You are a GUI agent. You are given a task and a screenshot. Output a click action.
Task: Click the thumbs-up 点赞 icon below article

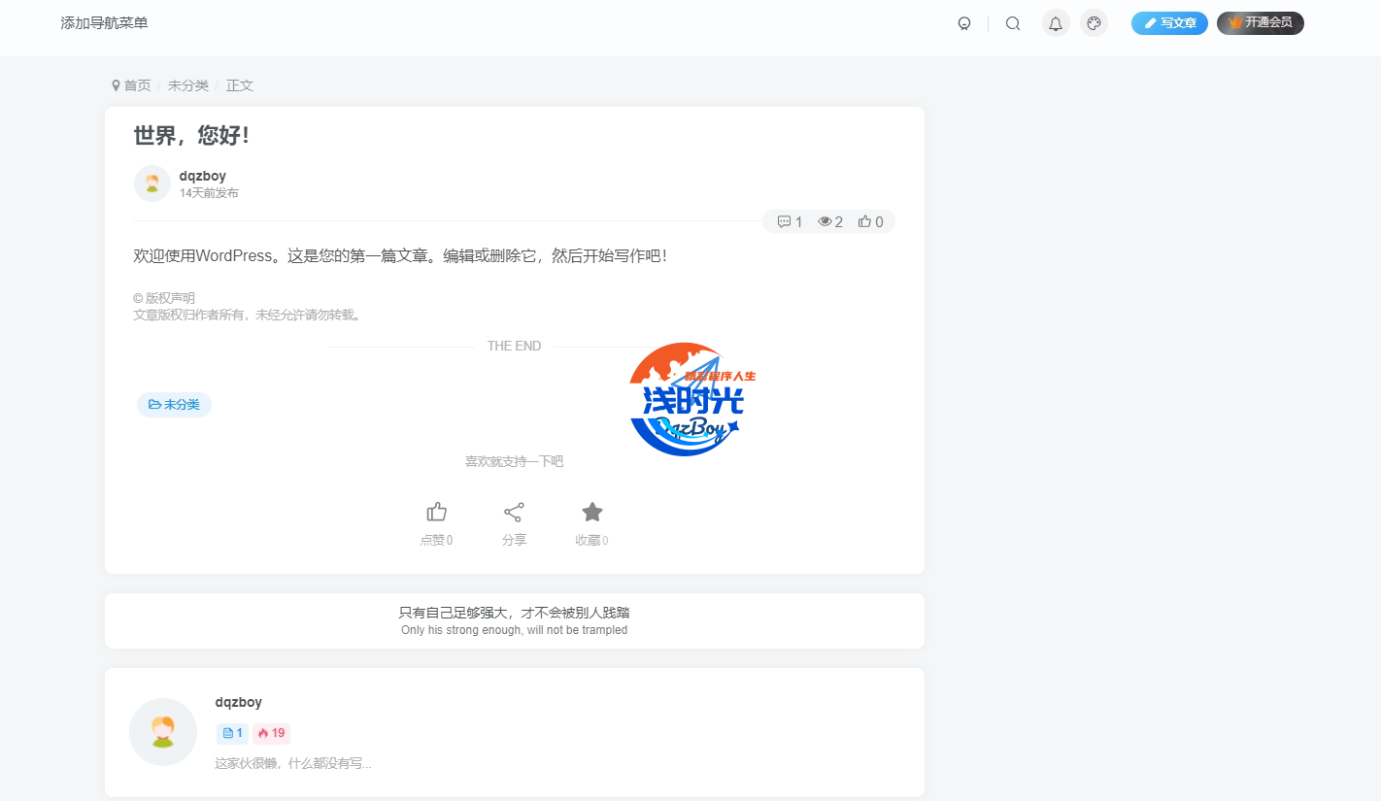pos(436,513)
